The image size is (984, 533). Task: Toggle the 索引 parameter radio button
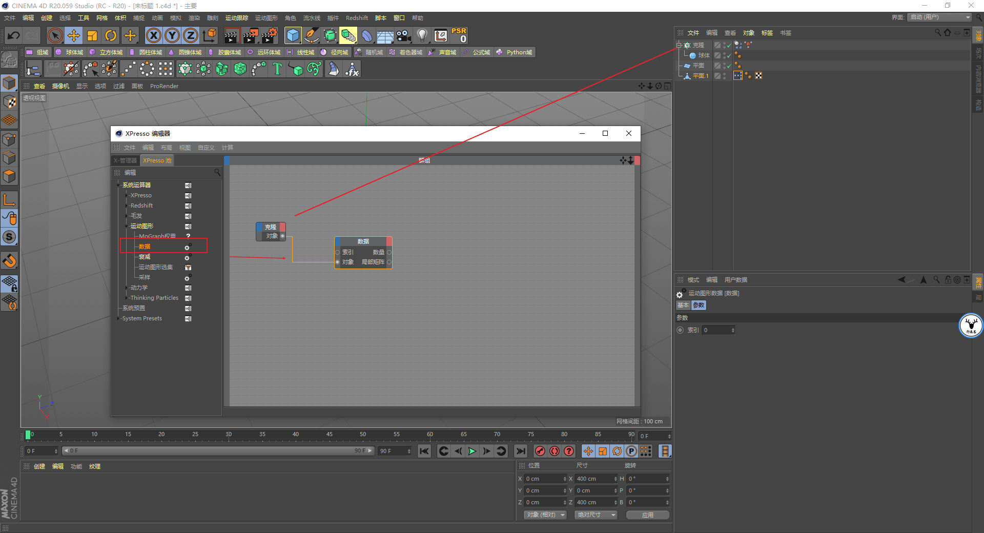point(680,330)
